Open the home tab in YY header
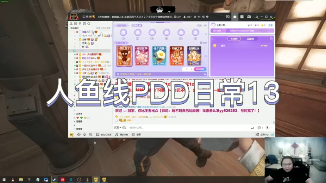Image resolution: width=326 pixels, height=183 pixels. 235,17
